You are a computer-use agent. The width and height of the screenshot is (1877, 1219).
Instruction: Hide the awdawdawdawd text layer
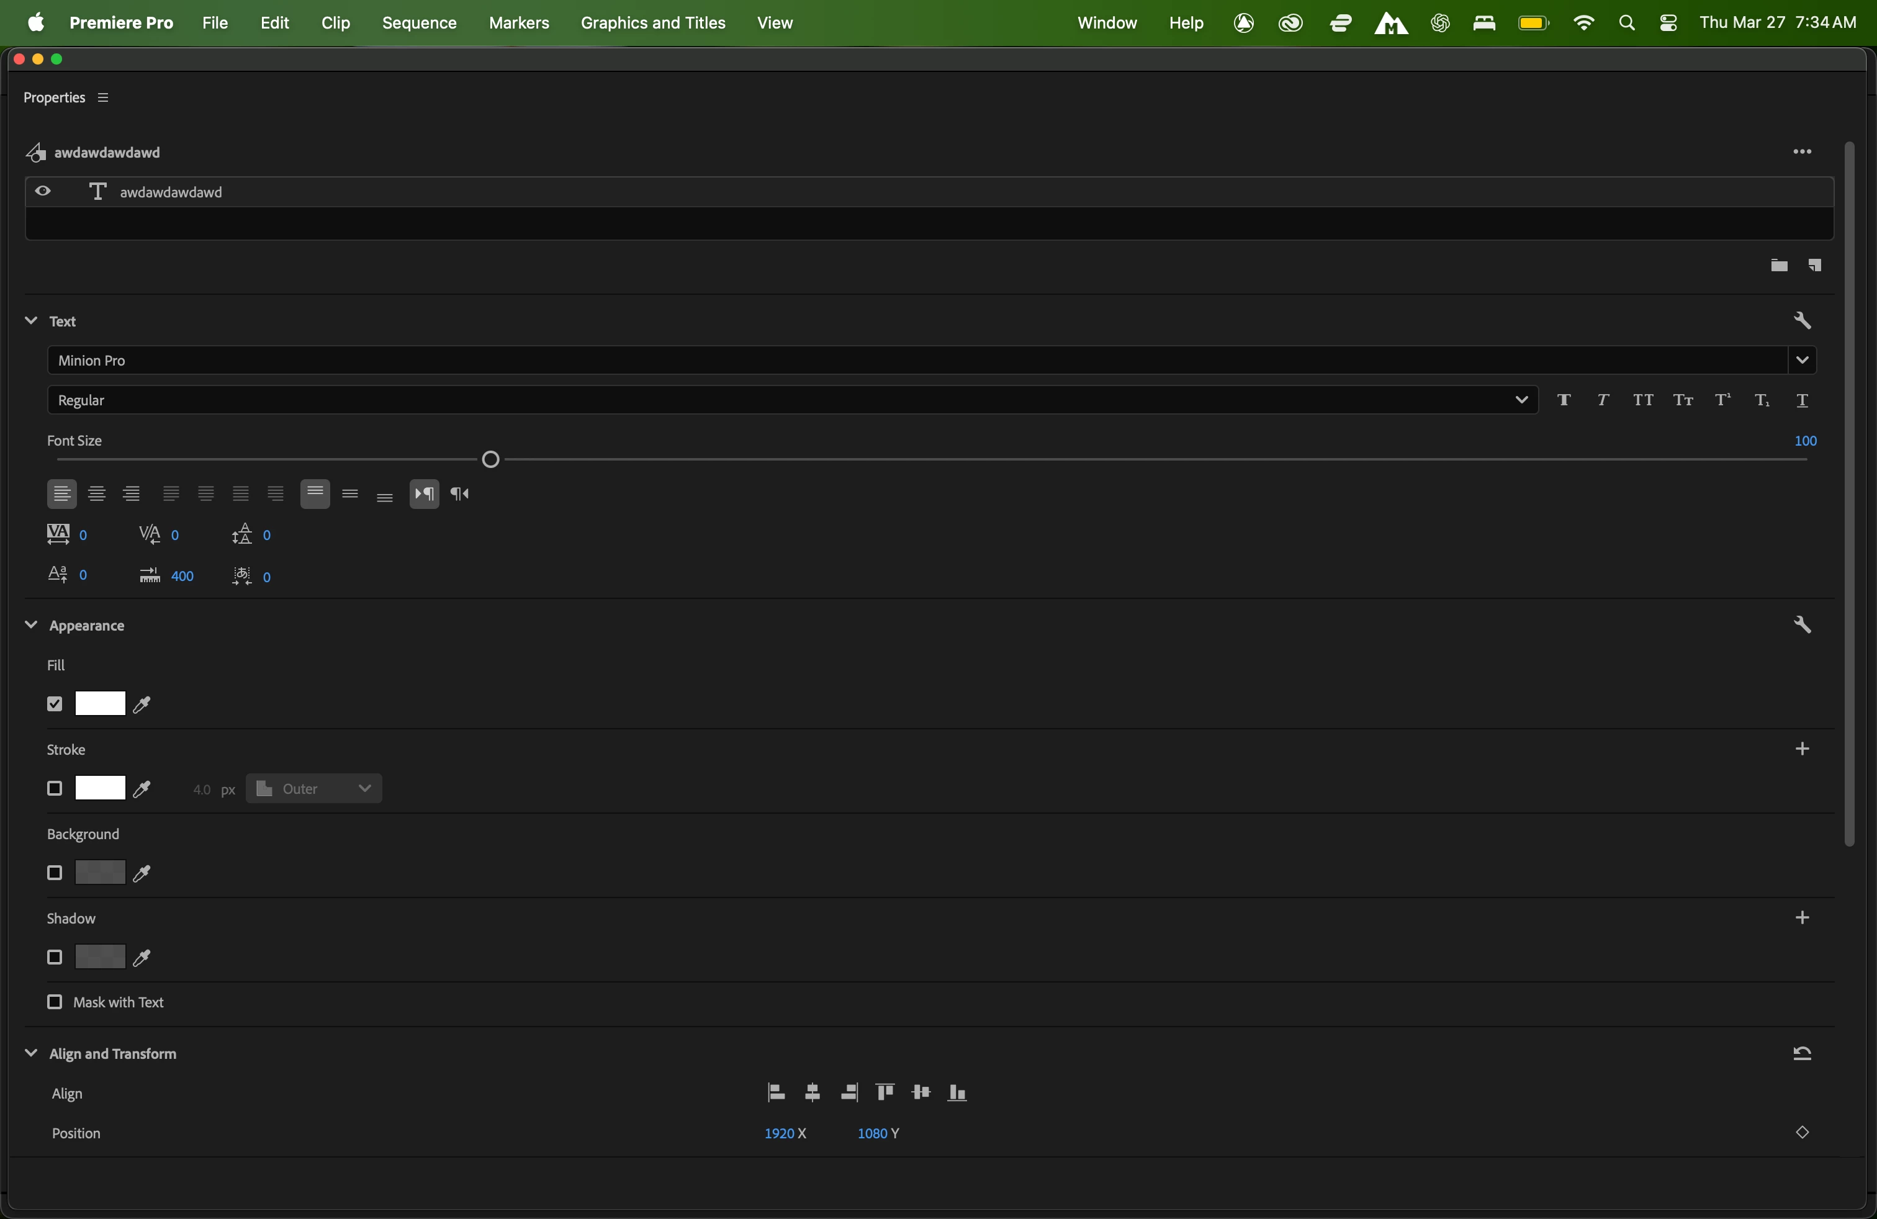43,192
